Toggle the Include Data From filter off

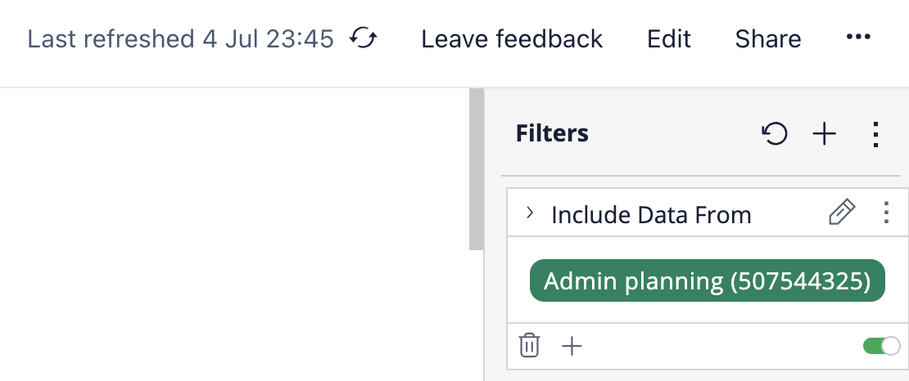click(x=881, y=346)
